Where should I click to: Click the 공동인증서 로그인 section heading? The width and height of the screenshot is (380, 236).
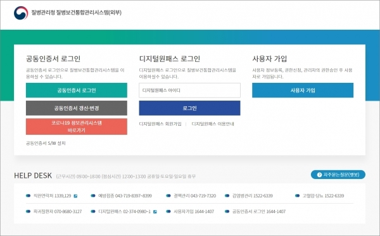53,59
